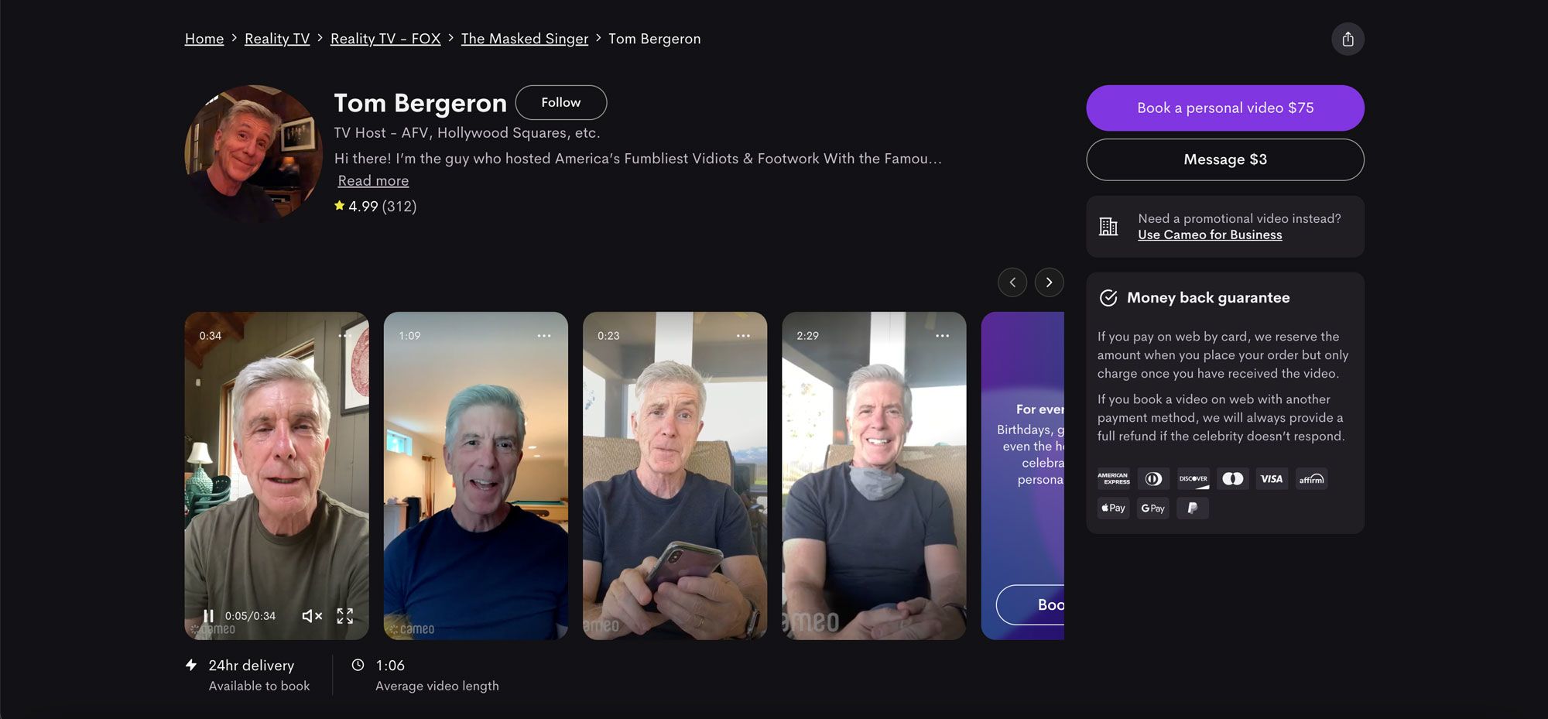Open options menu on the 0:23 video

click(x=743, y=336)
